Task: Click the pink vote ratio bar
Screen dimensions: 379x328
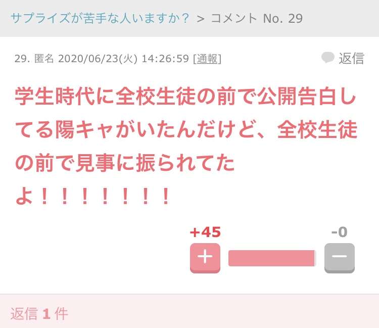Action: tap(272, 258)
